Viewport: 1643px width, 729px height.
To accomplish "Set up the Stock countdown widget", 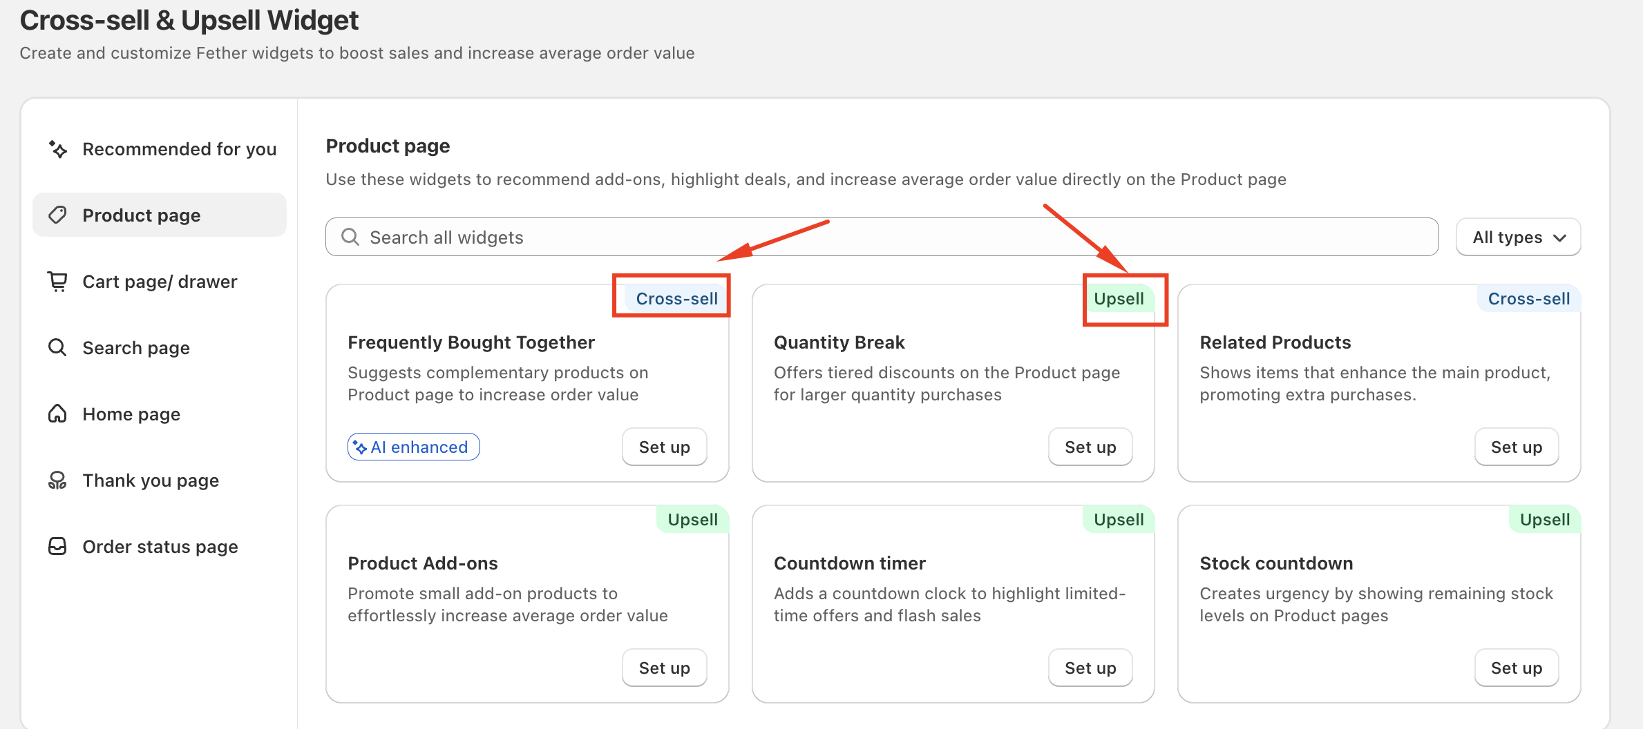I will [x=1516, y=668].
